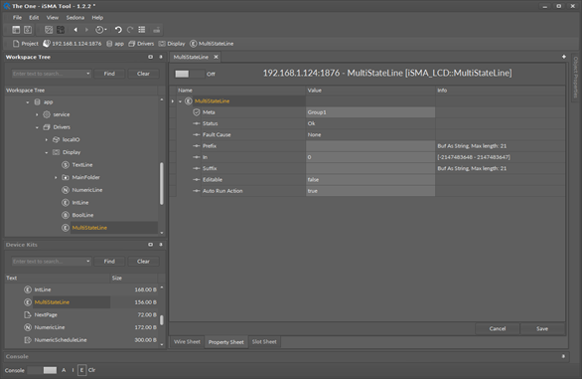The width and height of the screenshot is (582, 379).
Task: Select the service node icon in the tree
Action: [47, 114]
